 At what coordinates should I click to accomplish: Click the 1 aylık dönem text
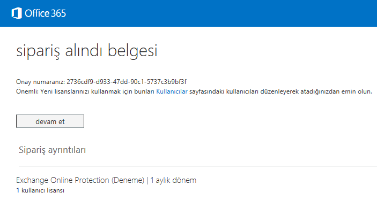pos(173,180)
